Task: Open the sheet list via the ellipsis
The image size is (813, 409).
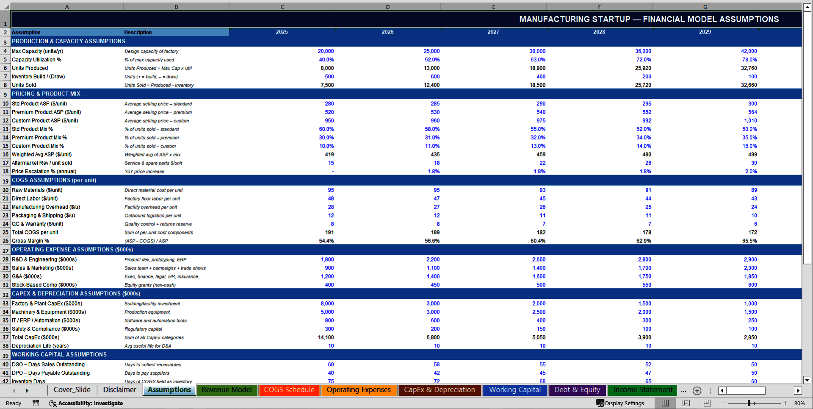Action: click(683, 390)
